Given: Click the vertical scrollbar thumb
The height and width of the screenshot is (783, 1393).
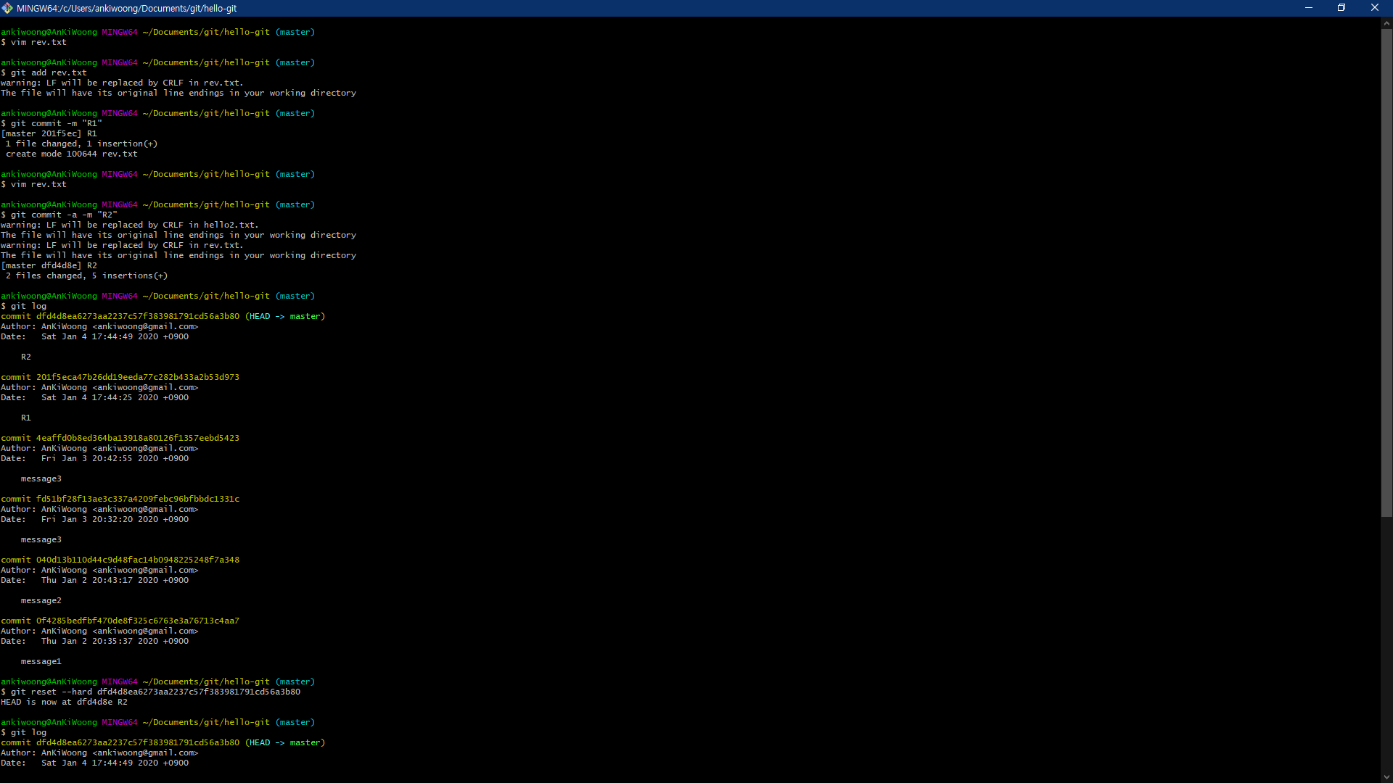Looking at the screenshot, I should (1386, 272).
